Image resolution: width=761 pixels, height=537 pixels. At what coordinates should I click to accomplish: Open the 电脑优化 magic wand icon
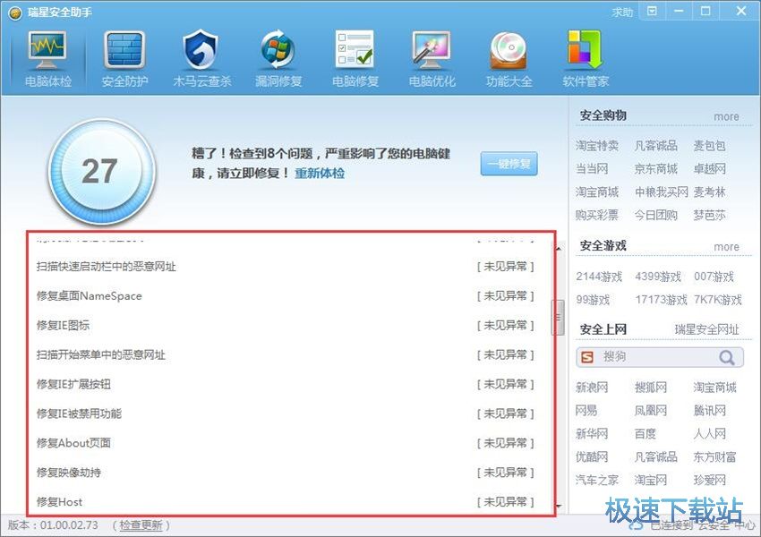(x=432, y=50)
